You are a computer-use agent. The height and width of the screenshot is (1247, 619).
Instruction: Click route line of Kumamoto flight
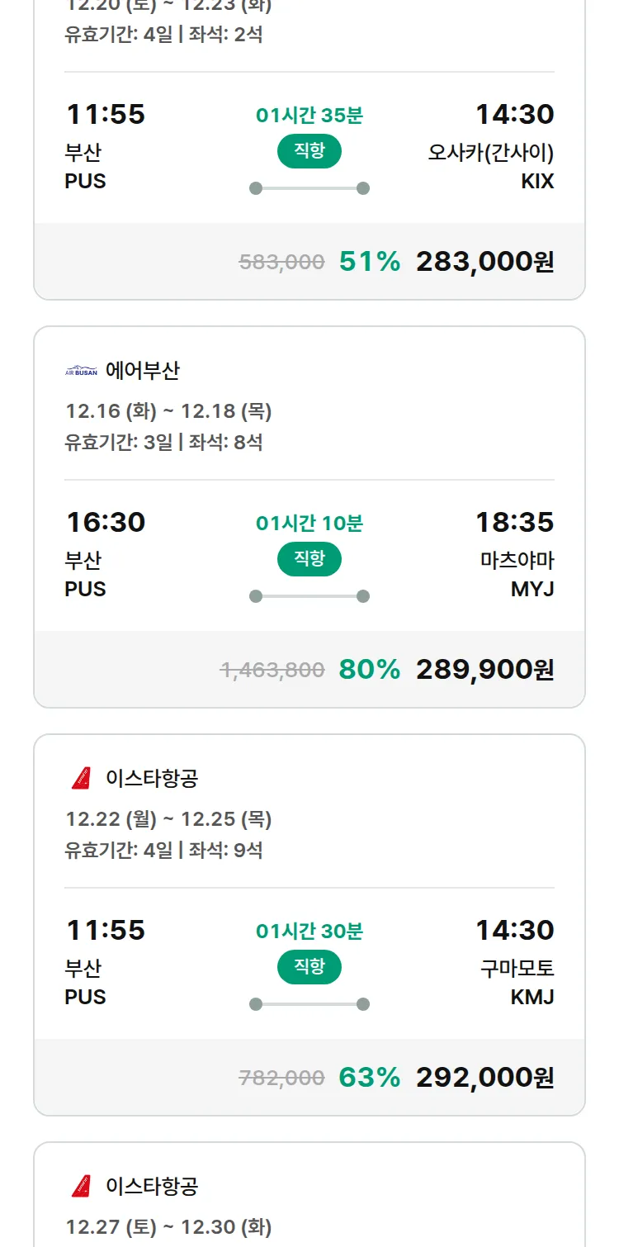pyautogui.click(x=309, y=1004)
